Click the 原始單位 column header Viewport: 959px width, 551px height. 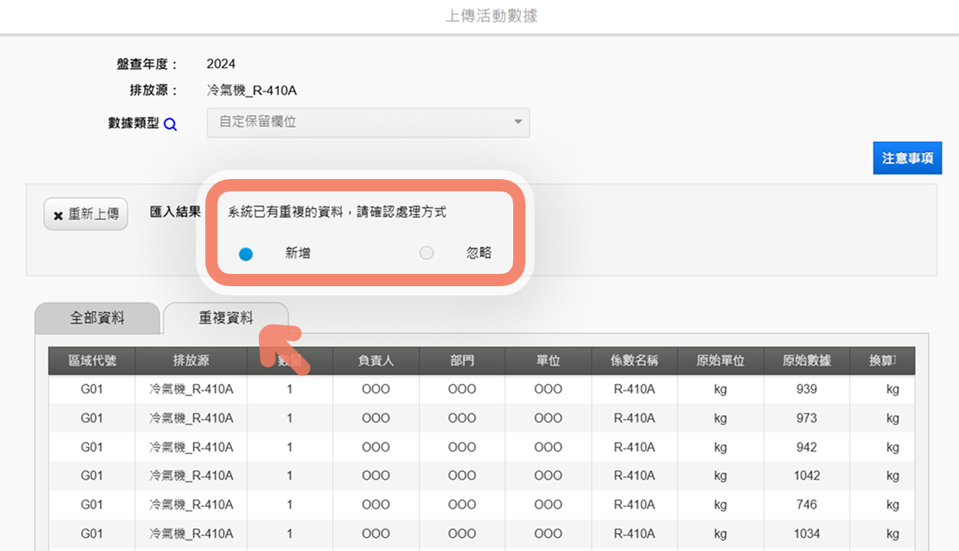[x=721, y=361]
